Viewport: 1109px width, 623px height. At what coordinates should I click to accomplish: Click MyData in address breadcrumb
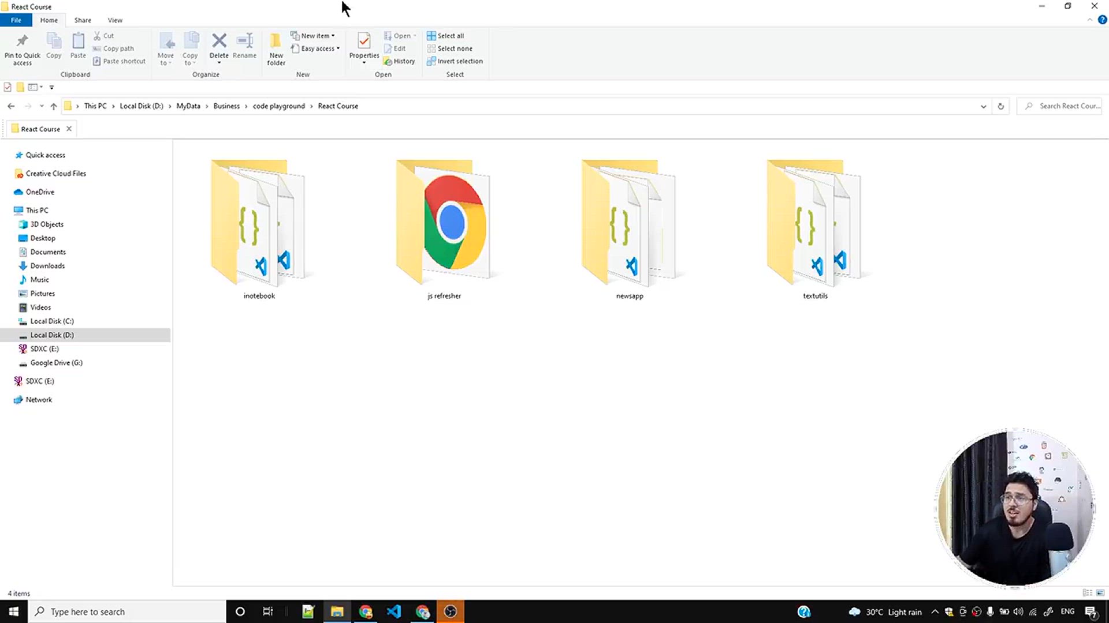coord(188,106)
